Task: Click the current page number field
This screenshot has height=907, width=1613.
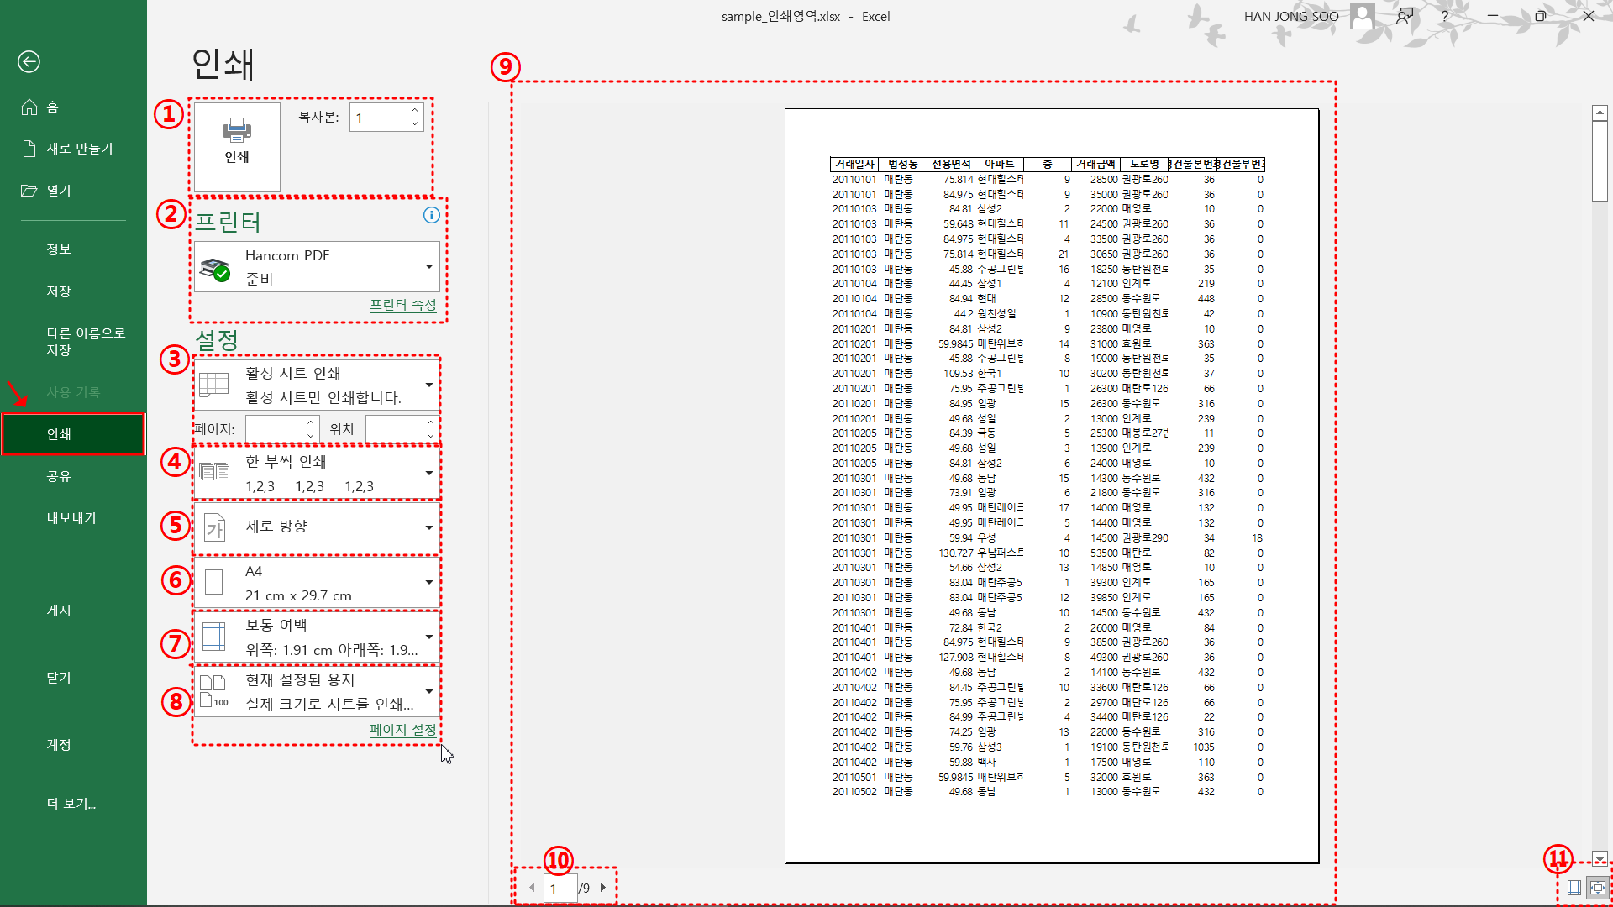Action: pos(560,889)
